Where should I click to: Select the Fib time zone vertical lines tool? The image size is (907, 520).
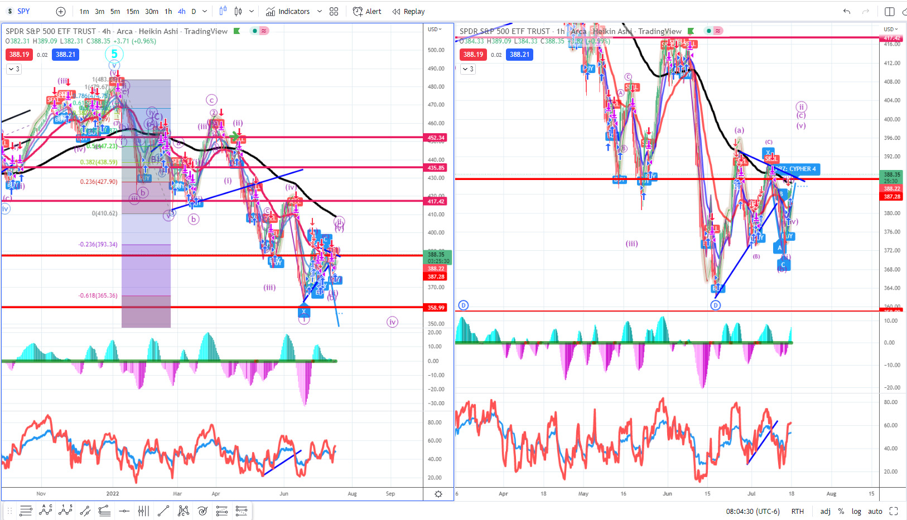pyautogui.click(x=143, y=511)
